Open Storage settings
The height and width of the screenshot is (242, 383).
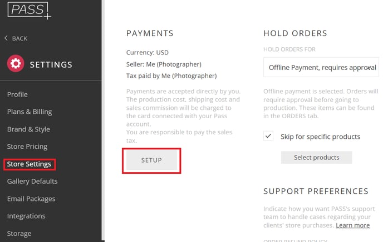19,234
